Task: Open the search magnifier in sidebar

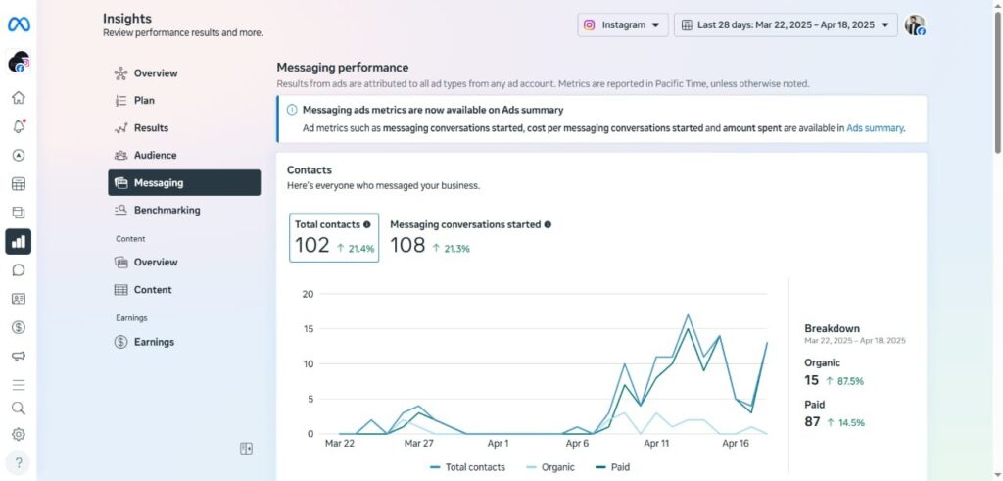Action: tap(19, 409)
